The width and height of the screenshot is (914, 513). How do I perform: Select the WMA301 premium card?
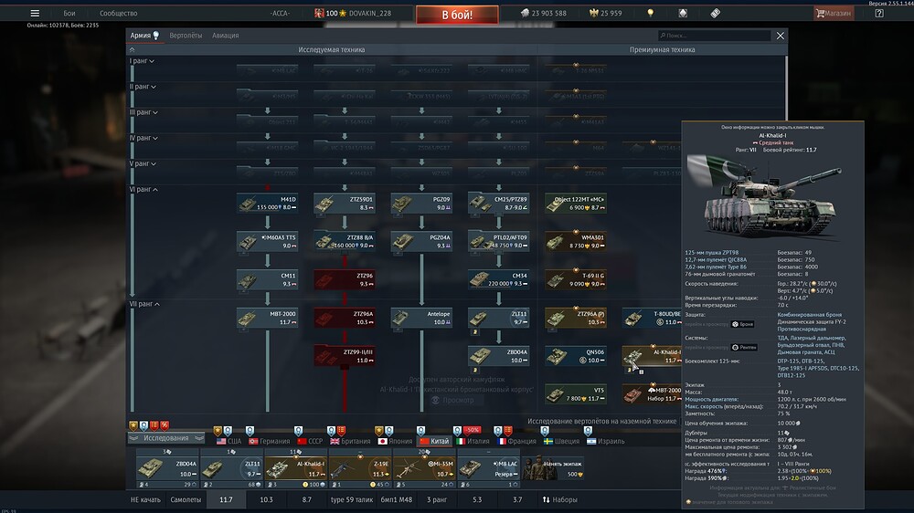pos(575,242)
